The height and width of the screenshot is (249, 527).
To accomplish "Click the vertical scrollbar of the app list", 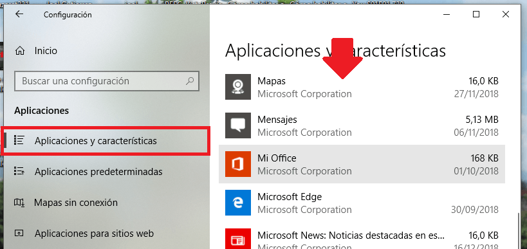I will point(519,231).
